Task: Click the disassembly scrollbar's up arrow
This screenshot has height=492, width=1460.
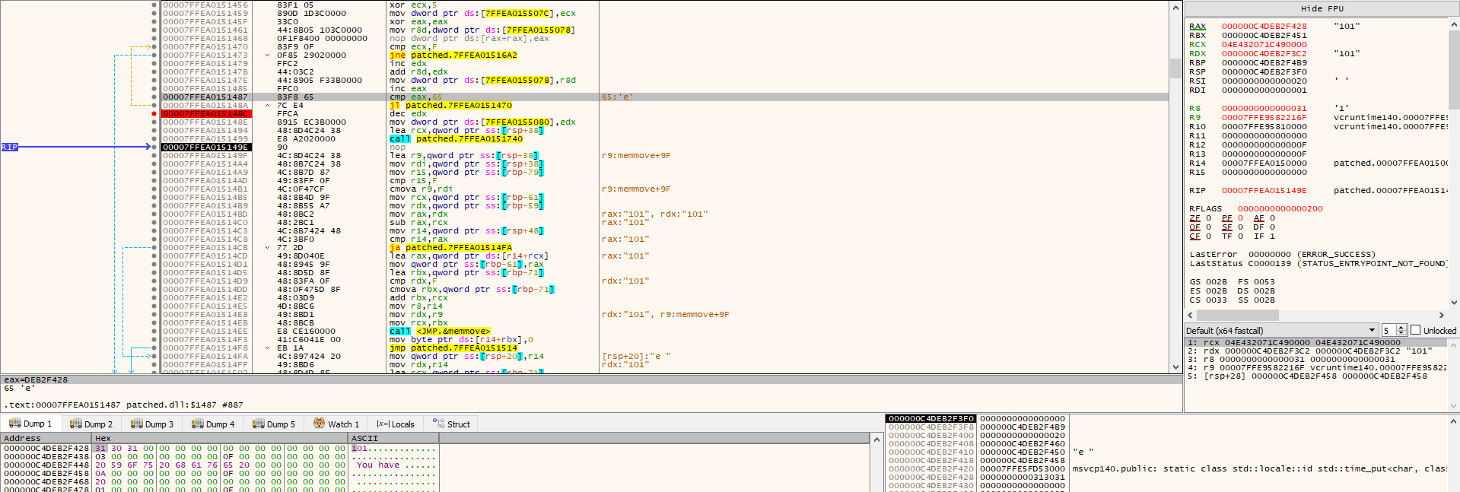Action: [1175, 6]
